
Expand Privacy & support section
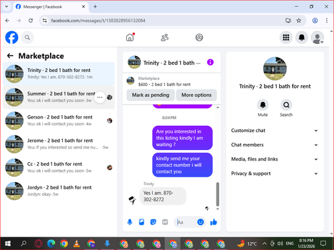275,173
